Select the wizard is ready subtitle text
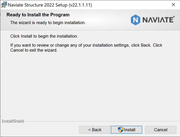180x137 pixels. [48, 23]
